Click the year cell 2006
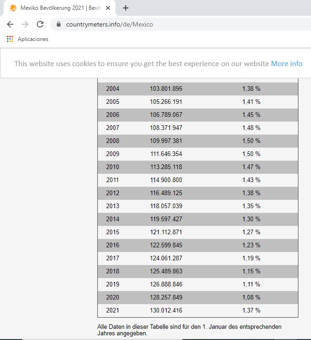The height and width of the screenshot is (340, 311). tap(113, 115)
